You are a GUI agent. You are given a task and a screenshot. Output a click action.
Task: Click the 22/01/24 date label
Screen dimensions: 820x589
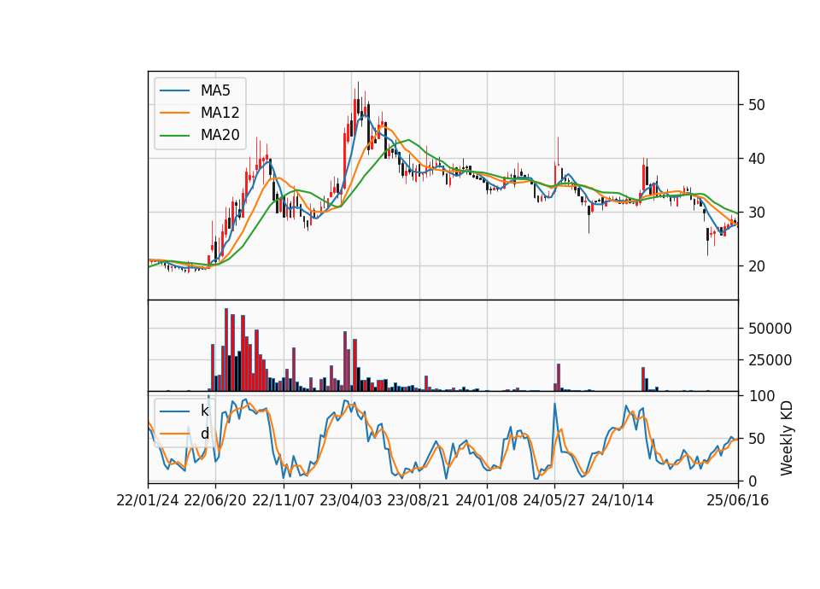tap(148, 501)
